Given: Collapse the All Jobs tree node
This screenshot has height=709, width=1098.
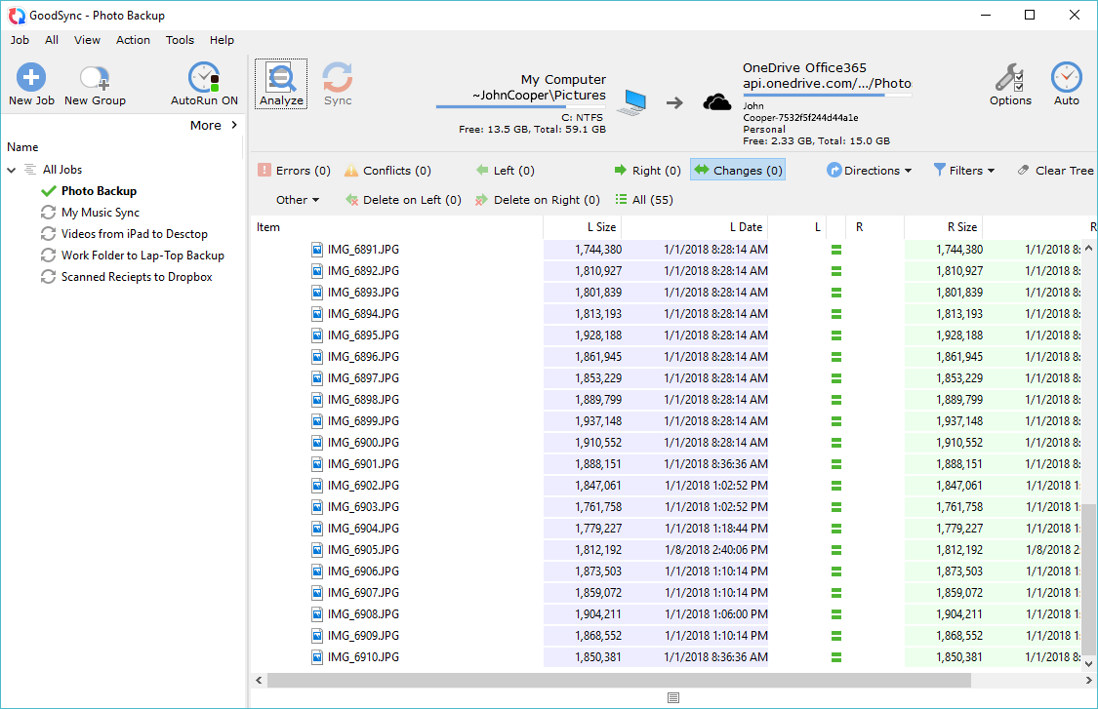Looking at the screenshot, I should (12, 170).
